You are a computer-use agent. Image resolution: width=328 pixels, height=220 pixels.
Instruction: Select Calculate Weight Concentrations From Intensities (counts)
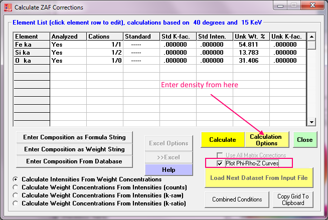coord(16,187)
